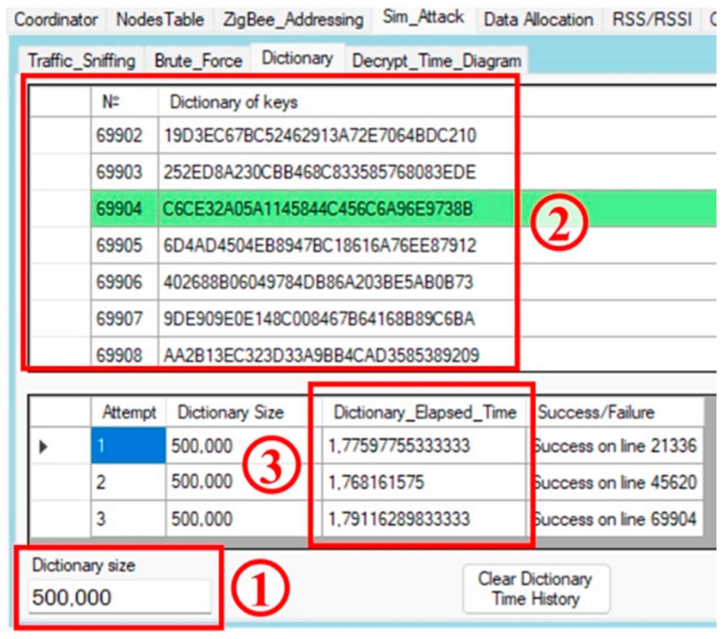Select key row number 69907
The height and width of the screenshot is (639, 723).
click(x=119, y=319)
